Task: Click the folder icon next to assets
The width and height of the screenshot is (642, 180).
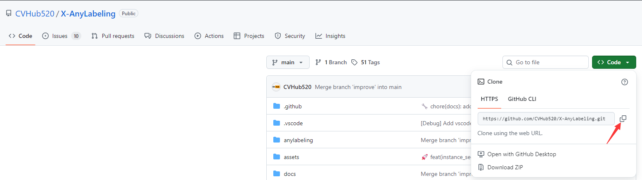Action: pyautogui.click(x=277, y=157)
